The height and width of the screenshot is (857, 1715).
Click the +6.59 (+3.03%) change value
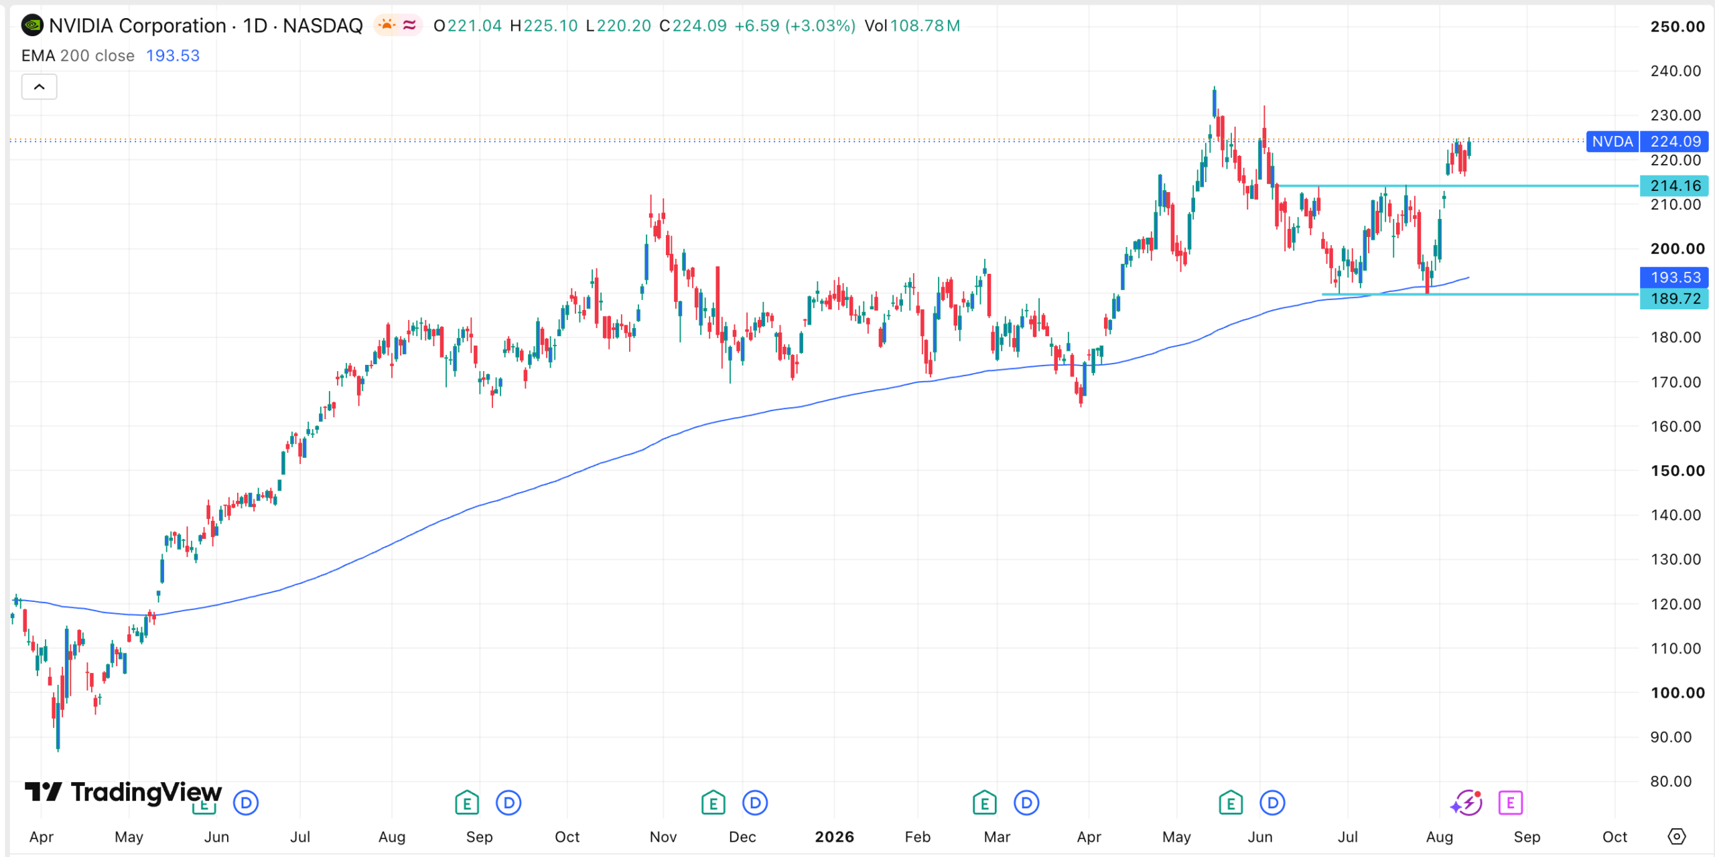click(x=795, y=25)
